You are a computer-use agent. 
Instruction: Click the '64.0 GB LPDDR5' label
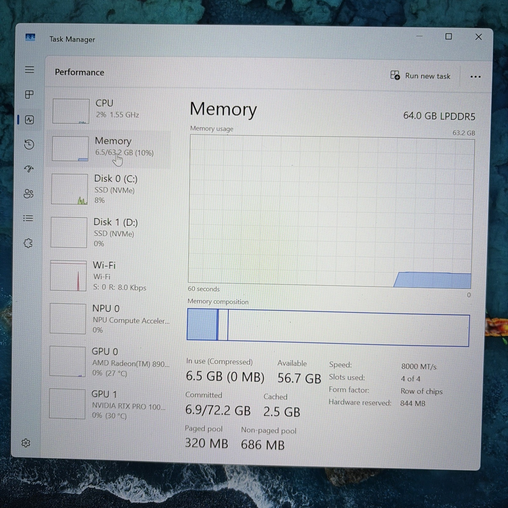click(439, 116)
